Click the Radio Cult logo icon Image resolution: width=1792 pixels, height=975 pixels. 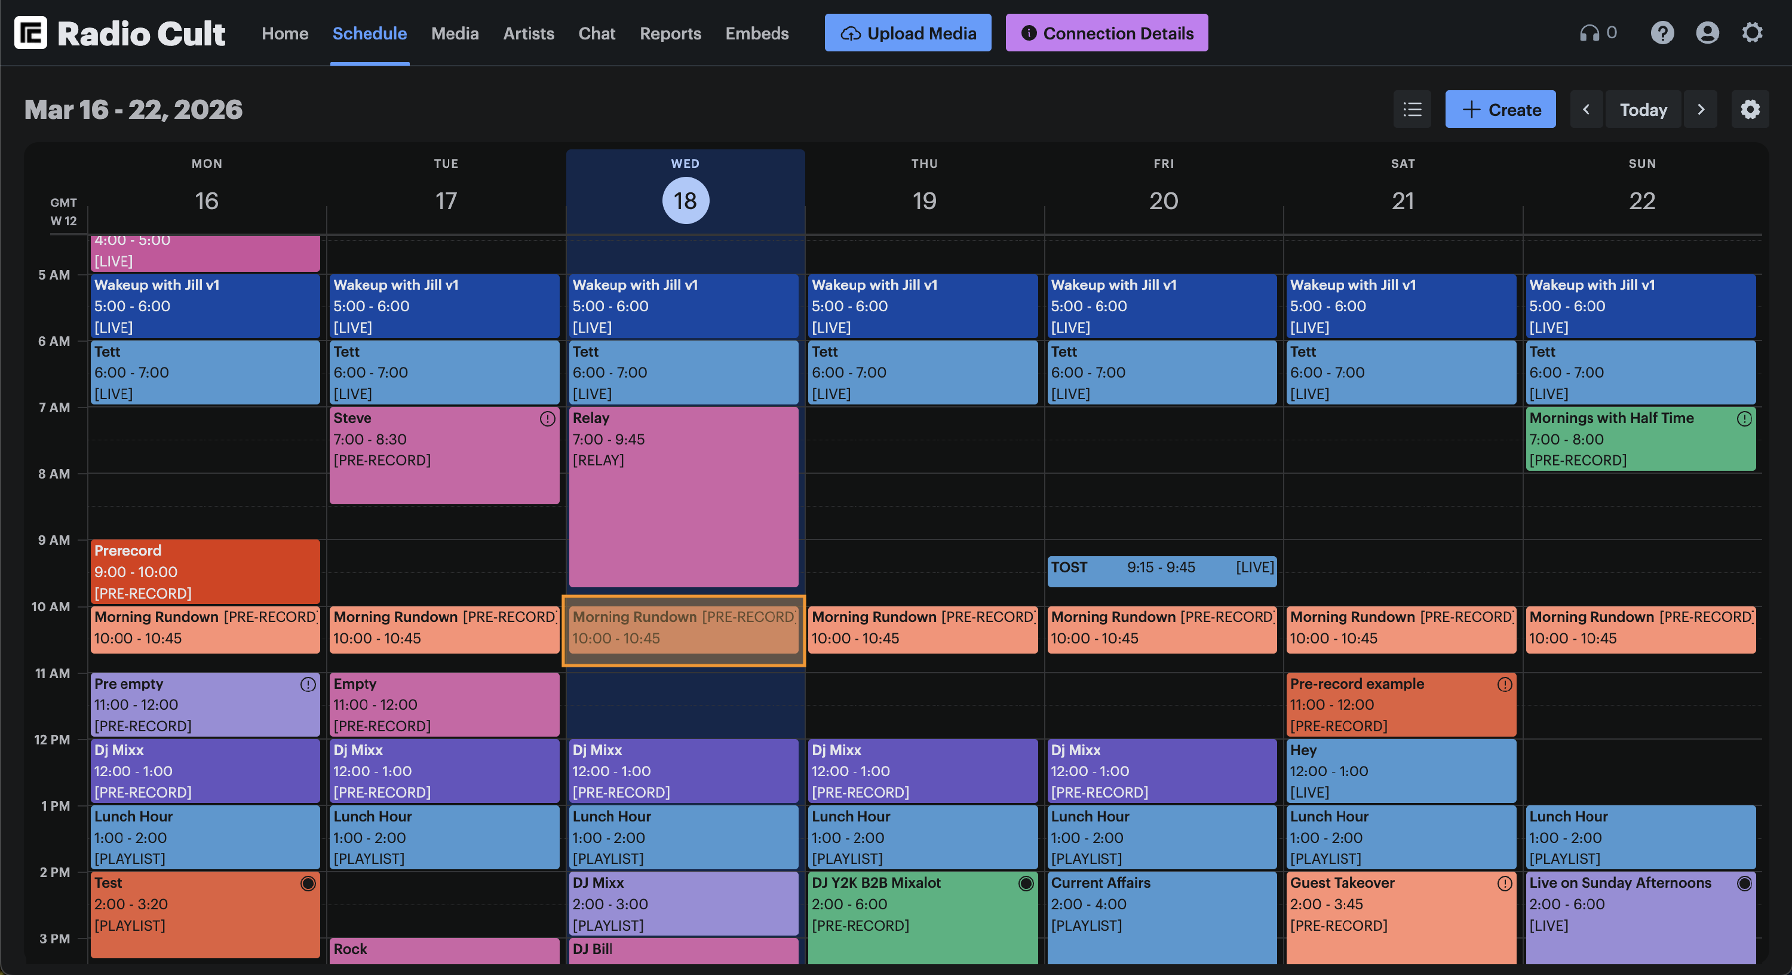click(x=30, y=33)
